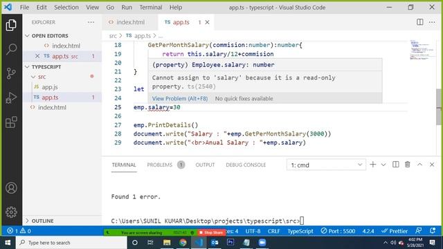Open Explorer views and more actions ellipsis
The image size is (443, 249).
[91, 22]
